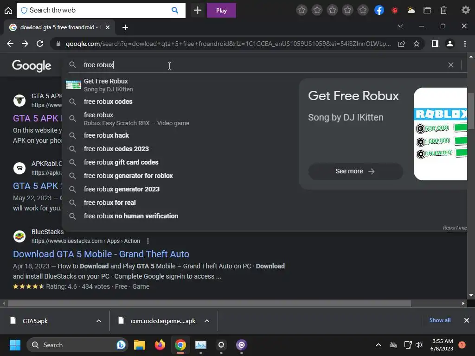The image size is (475, 356).
Task: Click Show all downloads
Action: pos(440,320)
